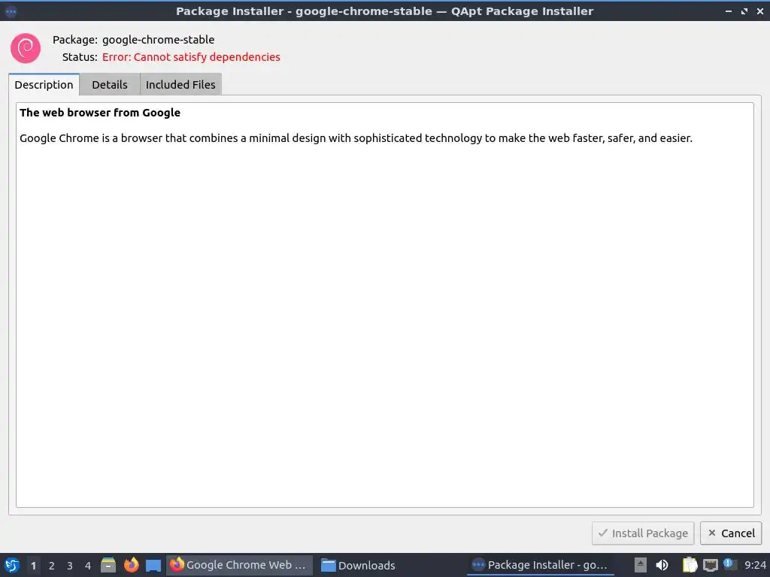Maximize the Package Installer window
The width and height of the screenshot is (770, 577).
(744, 11)
